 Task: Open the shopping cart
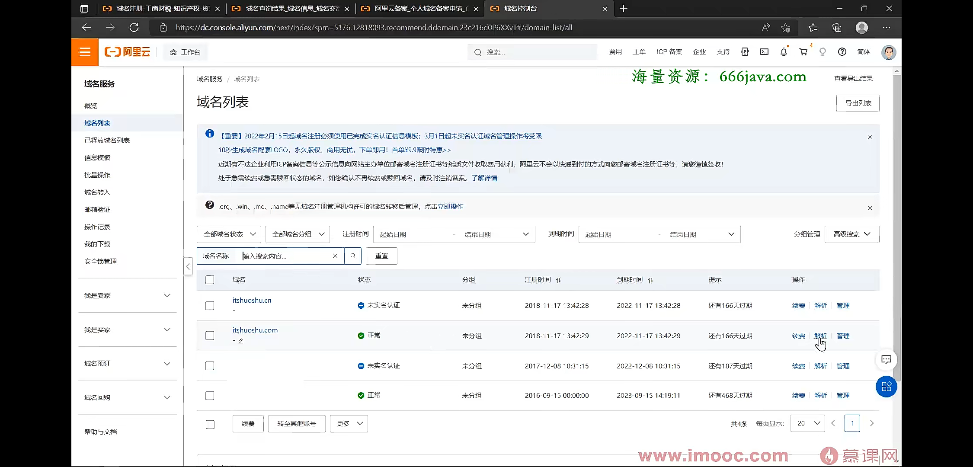(x=803, y=52)
